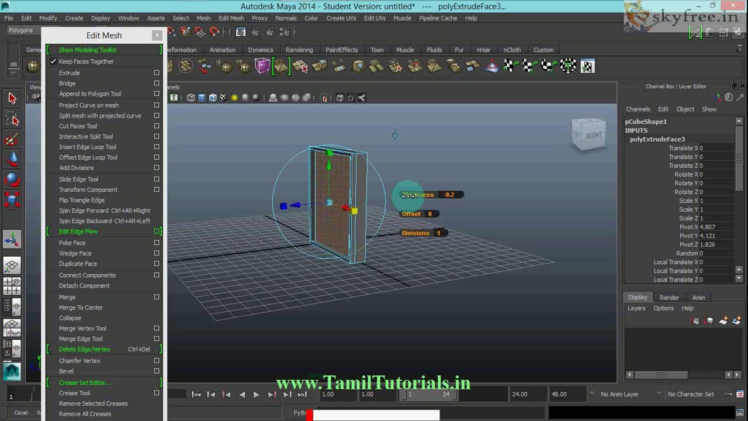The height and width of the screenshot is (421, 748).
Task: Click the Thickness in-view slider label
Action: tap(418, 195)
